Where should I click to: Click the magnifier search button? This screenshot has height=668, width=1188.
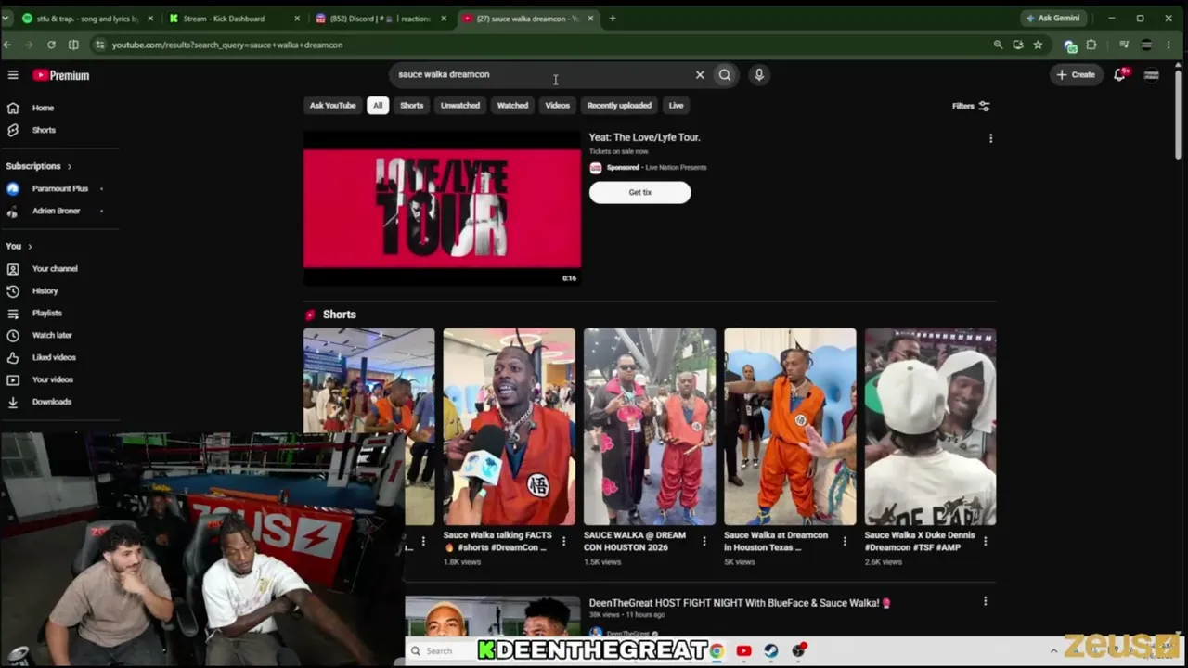pyautogui.click(x=725, y=75)
